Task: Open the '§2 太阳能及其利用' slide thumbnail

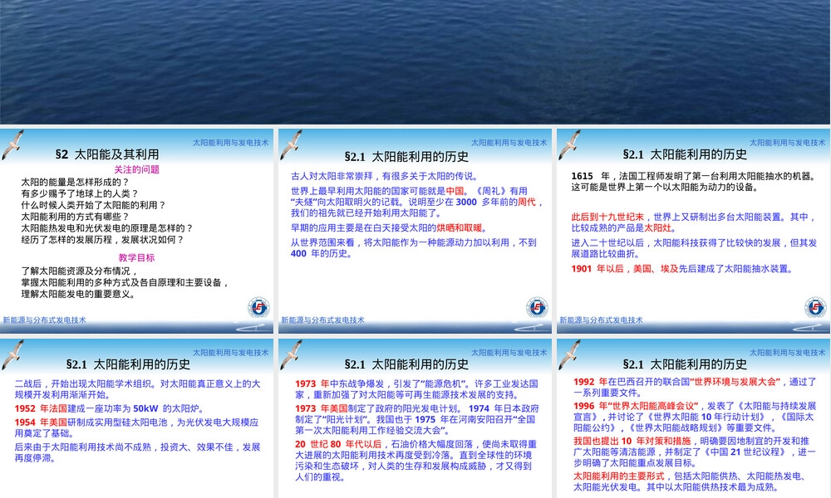Action: (137, 231)
